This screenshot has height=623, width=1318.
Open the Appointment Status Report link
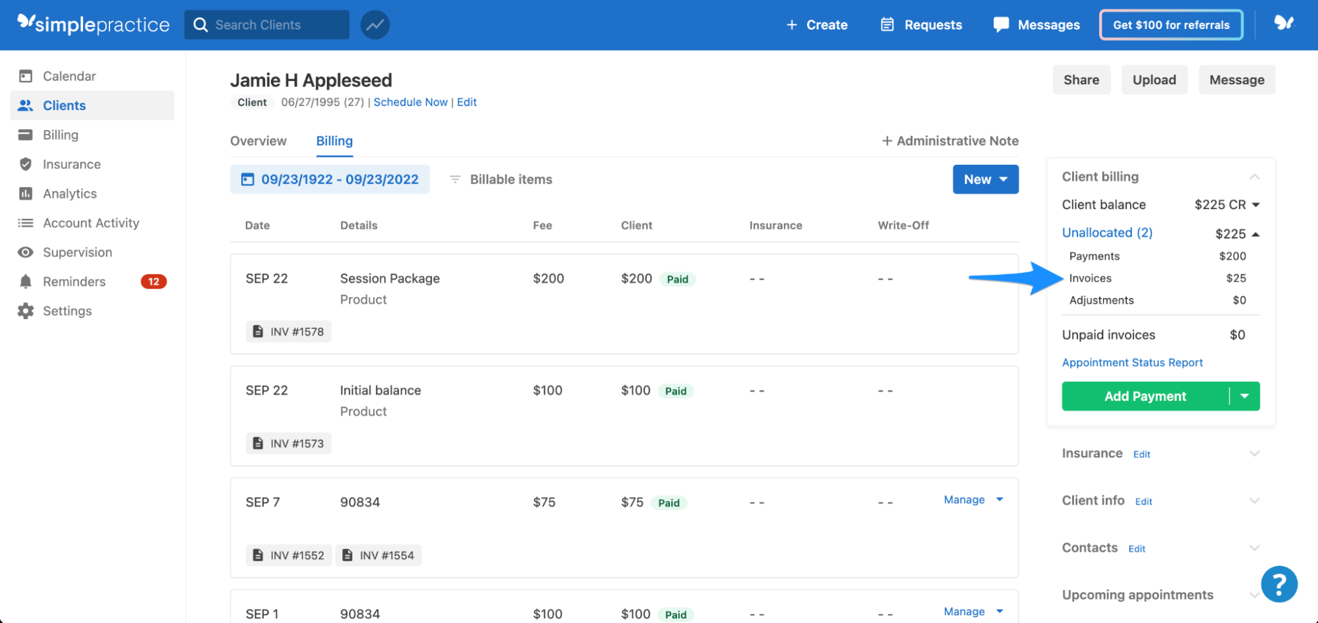[x=1132, y=363]
